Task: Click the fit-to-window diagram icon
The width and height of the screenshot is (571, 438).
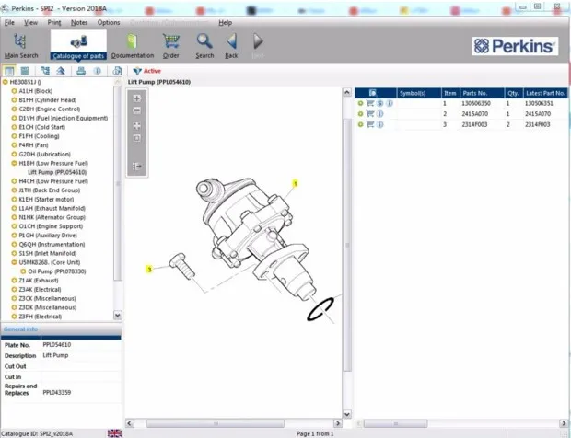Action: pos(137,126)
